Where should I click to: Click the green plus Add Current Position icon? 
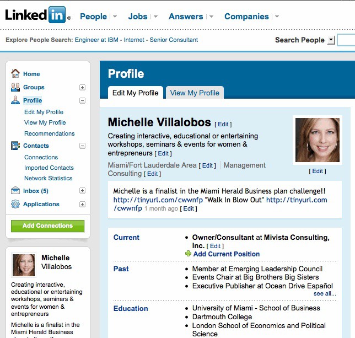pyautogui.click(x=189, y=254)
